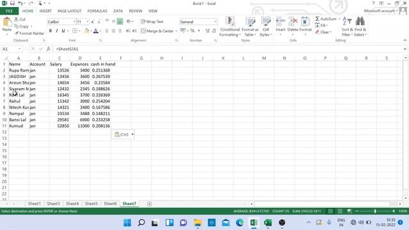Select column C header

click(59, 58)
